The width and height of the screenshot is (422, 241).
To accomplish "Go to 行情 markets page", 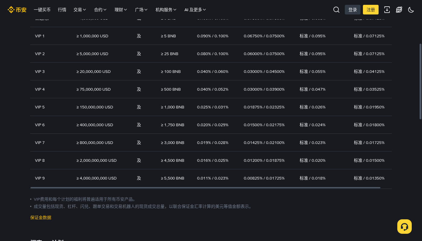I will pyautogui.click(x=62, y=10).
